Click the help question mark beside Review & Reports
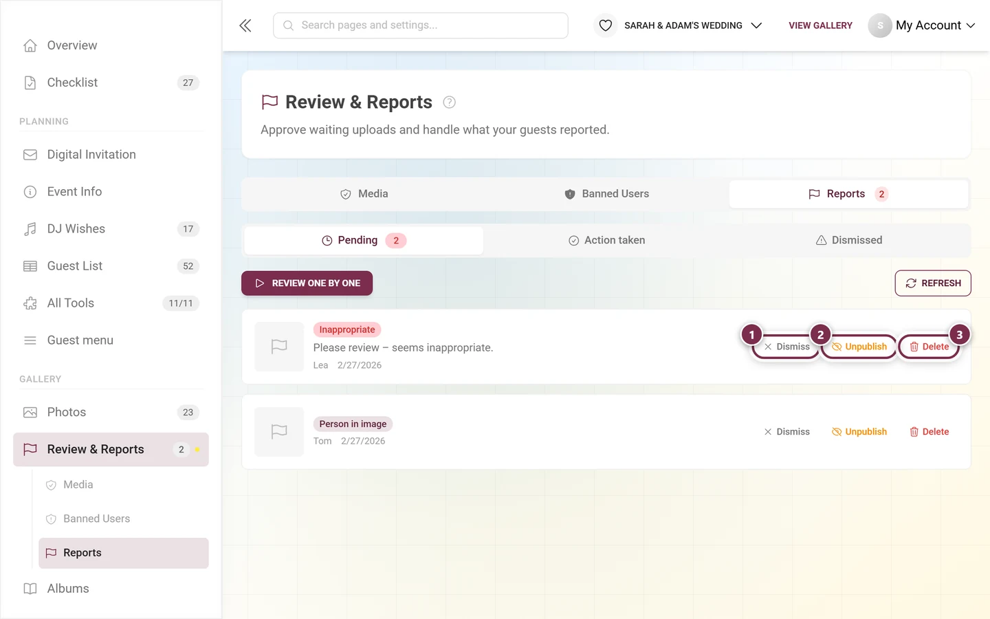Viewport: 990px width, 619px height. click(x=449, y=102)
